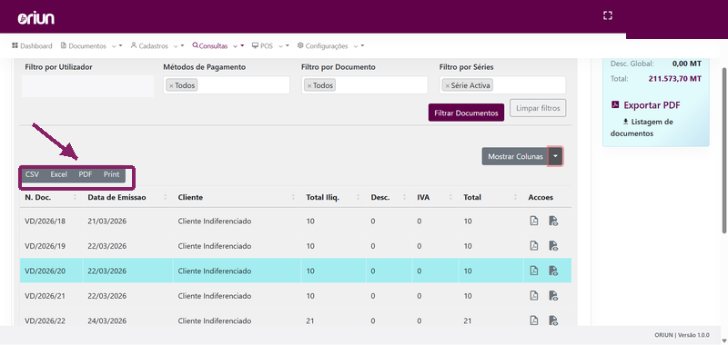This screenshot has height=345, width=728.
Task: Open Filtro por Documento select box
Action: (x=365, y=85)
